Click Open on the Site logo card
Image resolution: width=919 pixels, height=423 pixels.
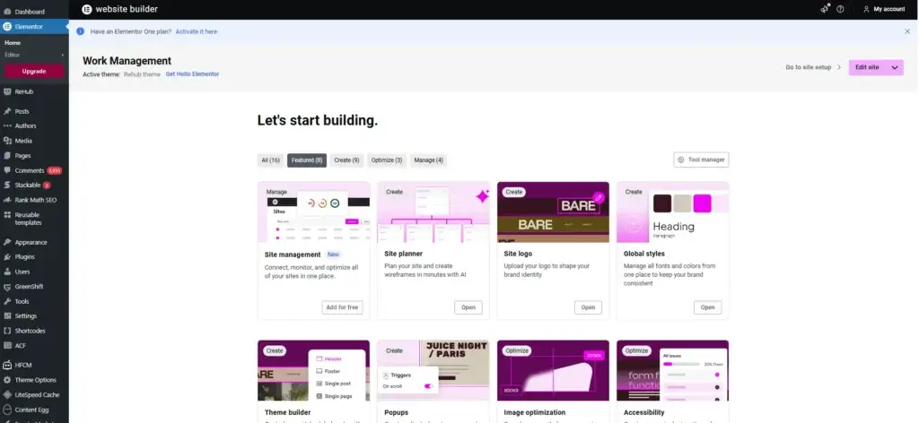(x=588, y=307)
